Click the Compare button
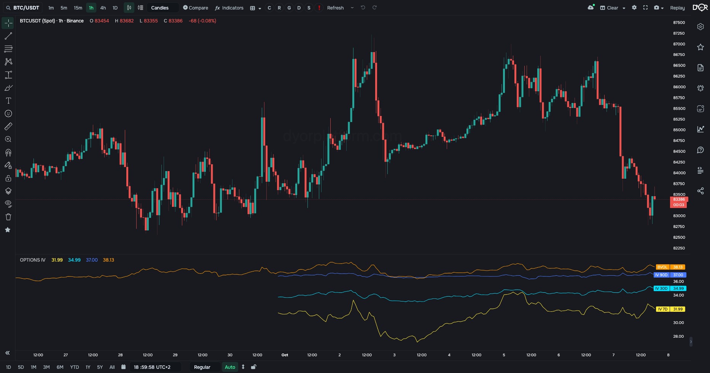The height and width of the screenshot is (373, 710). [196, 8]
